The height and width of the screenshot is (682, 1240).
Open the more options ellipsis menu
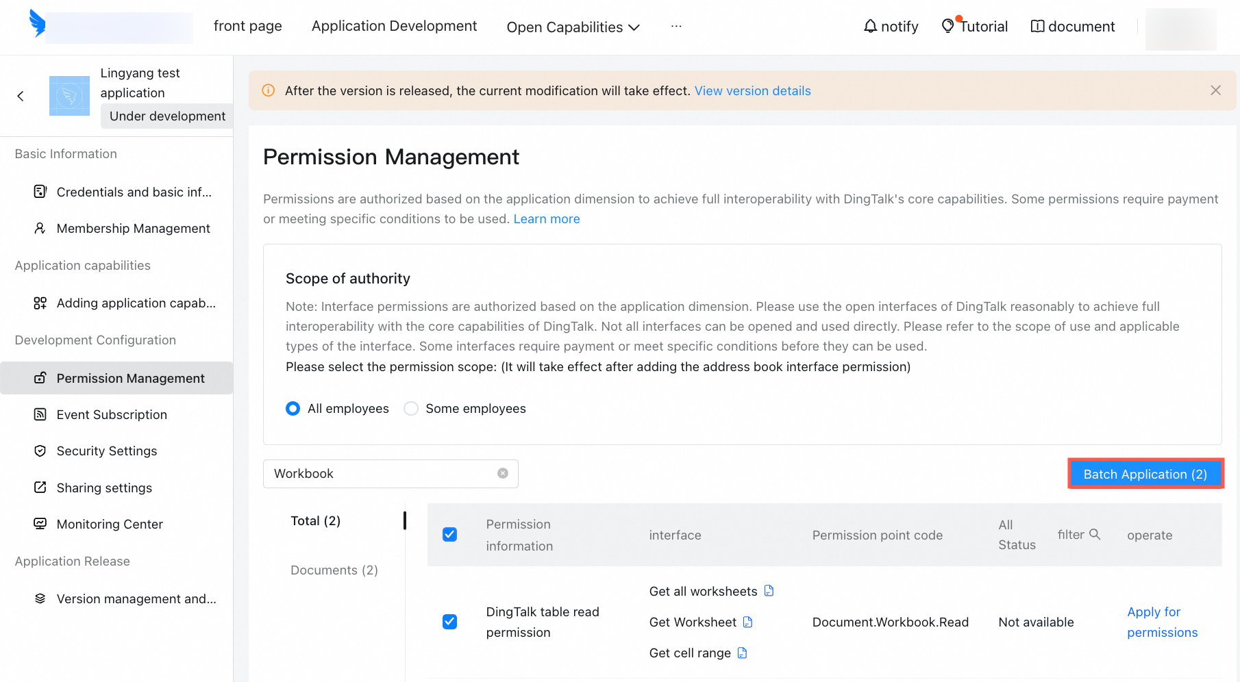[676, 26]
